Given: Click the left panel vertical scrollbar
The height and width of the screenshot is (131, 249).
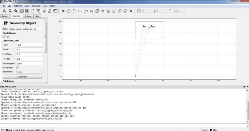Looking at the screenshot, I should pos(45,37).
